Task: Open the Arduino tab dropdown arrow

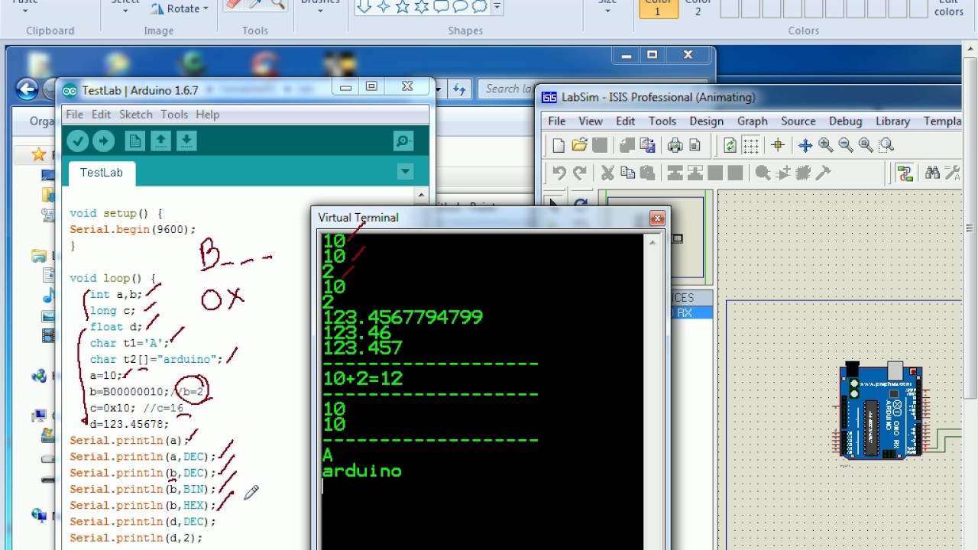Action: 406,172
